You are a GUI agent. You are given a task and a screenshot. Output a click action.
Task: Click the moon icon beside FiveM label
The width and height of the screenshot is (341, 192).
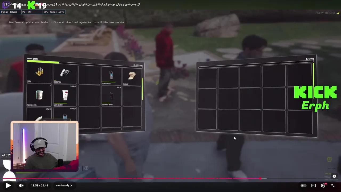[x=338, y=13]
